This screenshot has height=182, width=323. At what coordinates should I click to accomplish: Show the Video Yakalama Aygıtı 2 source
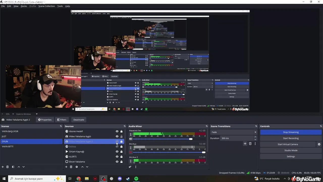click(x=117, y=142)
